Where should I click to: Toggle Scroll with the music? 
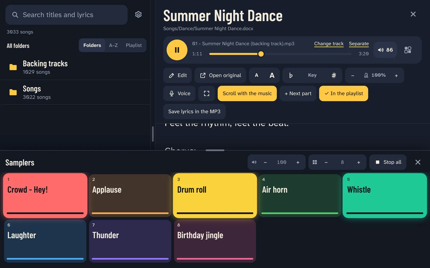point(247,94)
